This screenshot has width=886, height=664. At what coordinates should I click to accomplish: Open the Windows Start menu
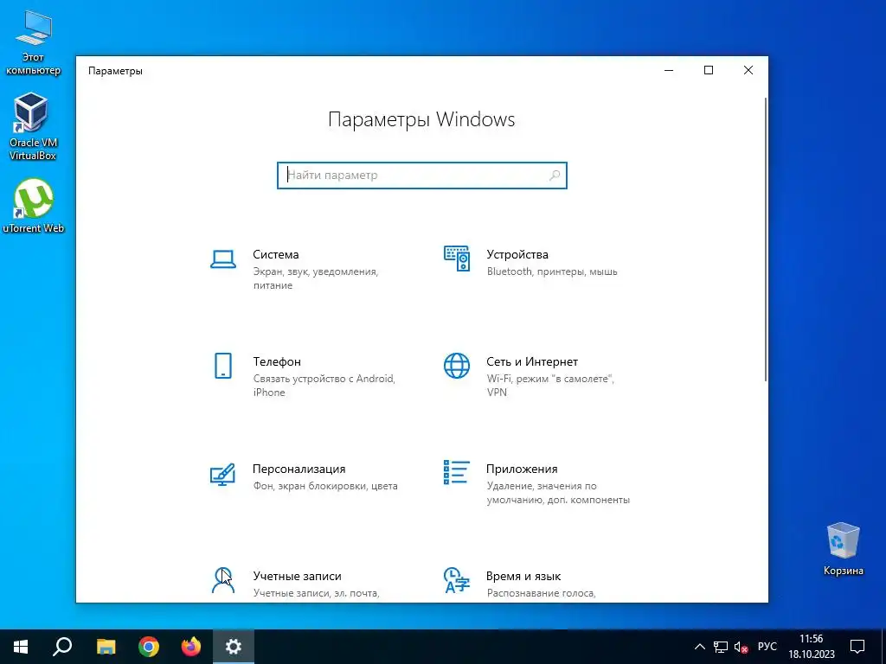tap(21, 647)
